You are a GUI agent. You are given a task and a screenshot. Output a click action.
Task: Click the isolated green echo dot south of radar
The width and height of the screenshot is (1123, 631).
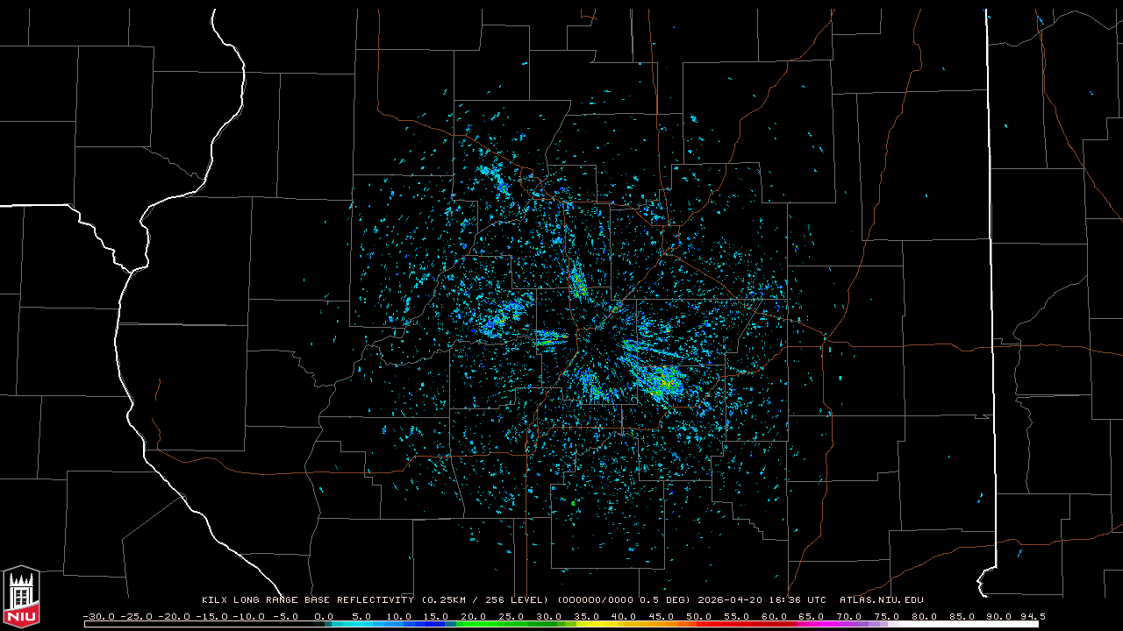[x=573, y=503]
